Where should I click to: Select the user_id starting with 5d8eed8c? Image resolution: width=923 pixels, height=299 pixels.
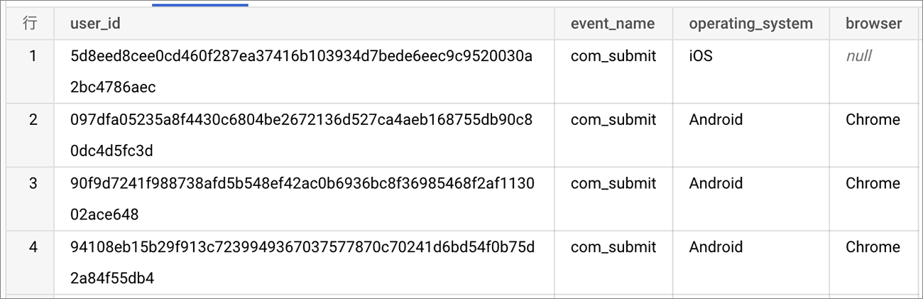point(302,72)
